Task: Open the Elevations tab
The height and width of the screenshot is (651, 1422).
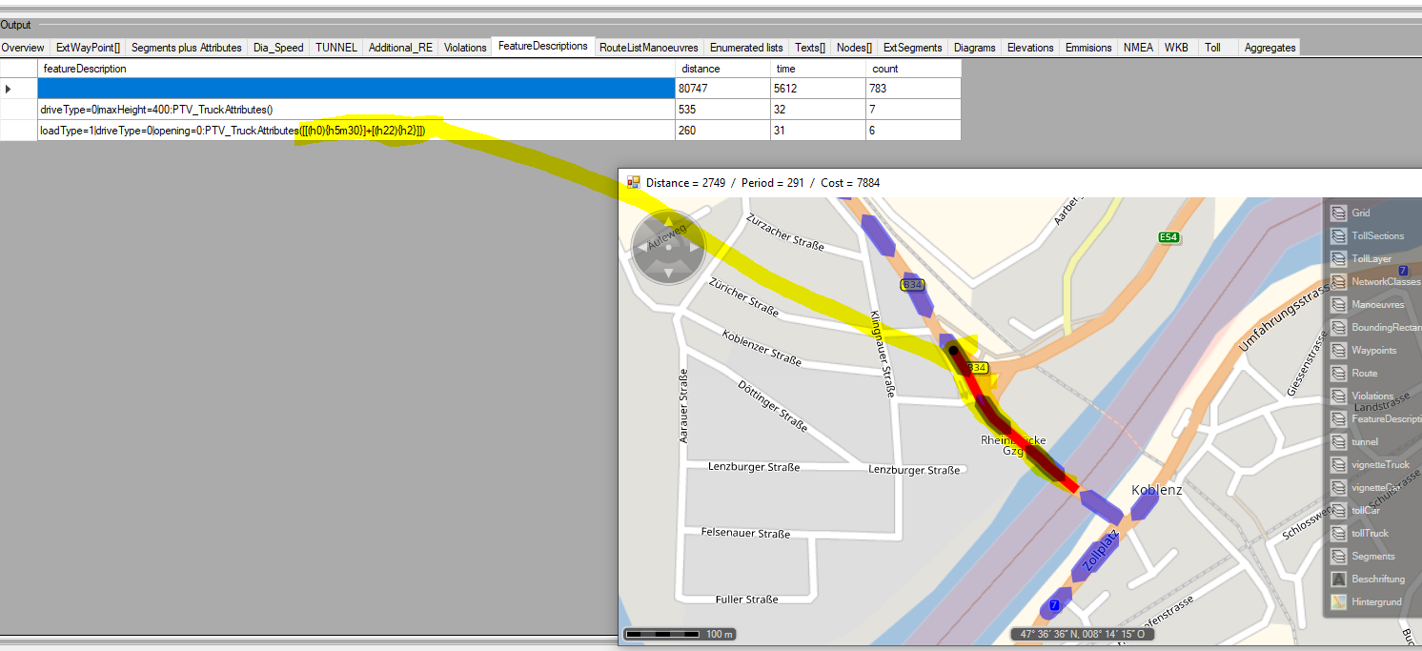Action: point(1030,48)
